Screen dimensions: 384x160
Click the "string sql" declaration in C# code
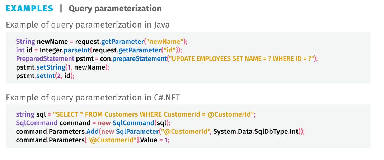[x=30, y=114]
